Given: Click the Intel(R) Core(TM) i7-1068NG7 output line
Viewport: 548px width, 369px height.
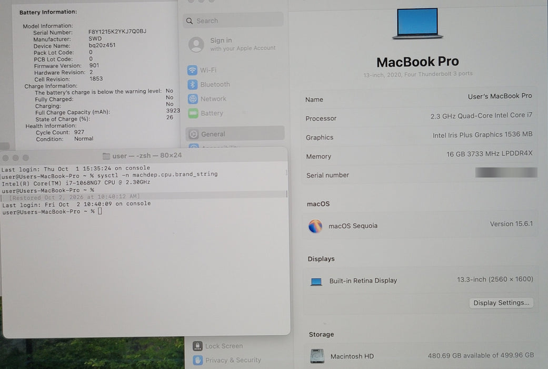Looking at the screenshot, I should (x=76, y=182).
